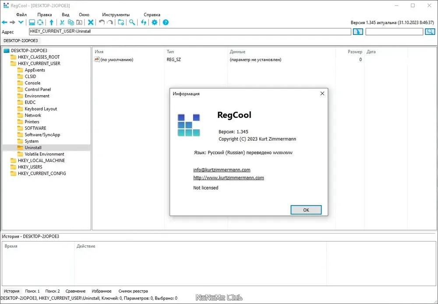Click the search button at top right
Screen dimensions: 438x304
coord(430,32)
